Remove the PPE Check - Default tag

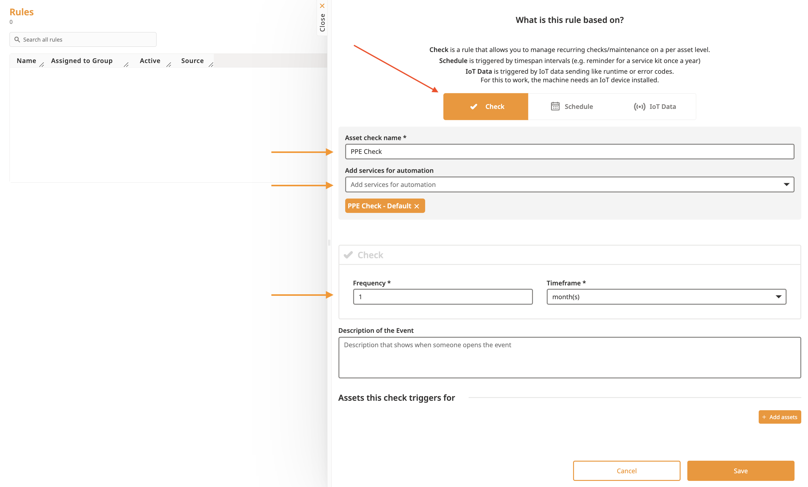[417, 206]
